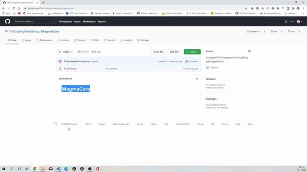
Task: Open the MagmaCore repository link
Action: 50,32
